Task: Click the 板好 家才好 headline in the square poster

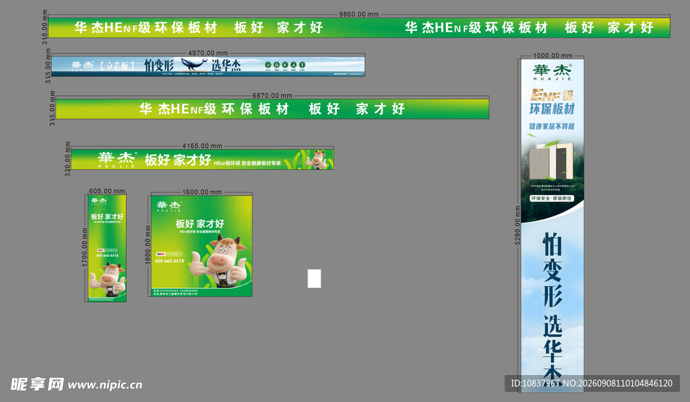Action: (200, 224)
